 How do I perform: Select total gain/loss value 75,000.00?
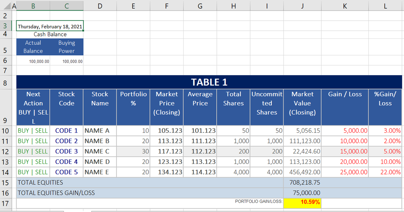(x=302, y=193)
